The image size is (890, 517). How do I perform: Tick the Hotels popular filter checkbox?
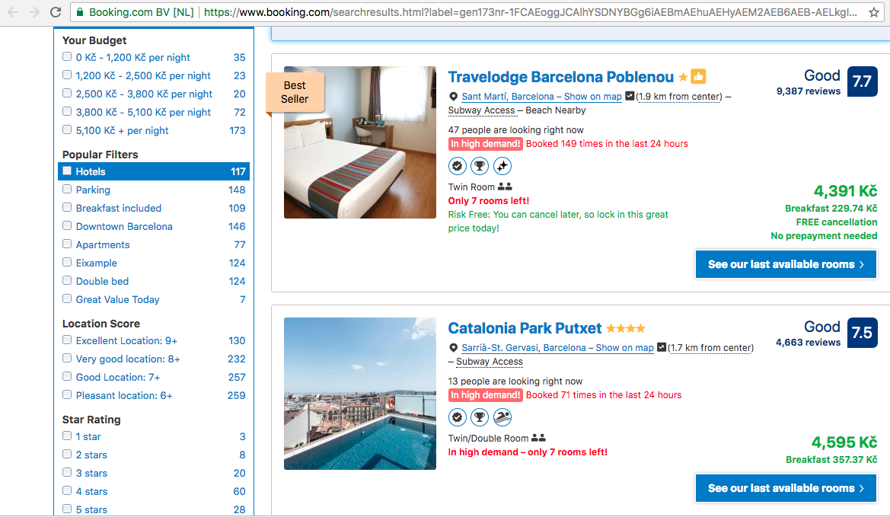pos(67,171)
